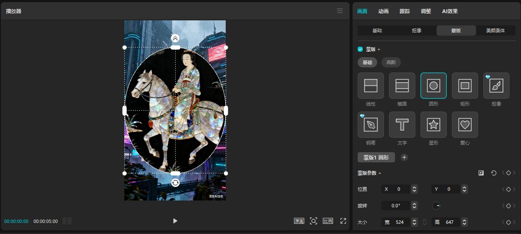Click the rotate handle below the mask

[x=175, y=183]
